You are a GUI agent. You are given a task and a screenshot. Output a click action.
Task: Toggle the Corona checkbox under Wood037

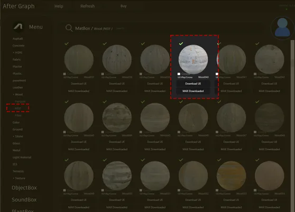point(64,74)
